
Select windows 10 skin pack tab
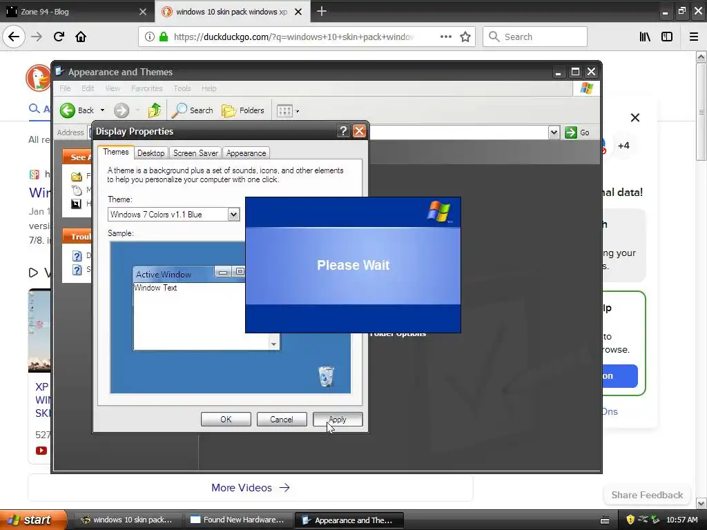click(x=231, y=12)
